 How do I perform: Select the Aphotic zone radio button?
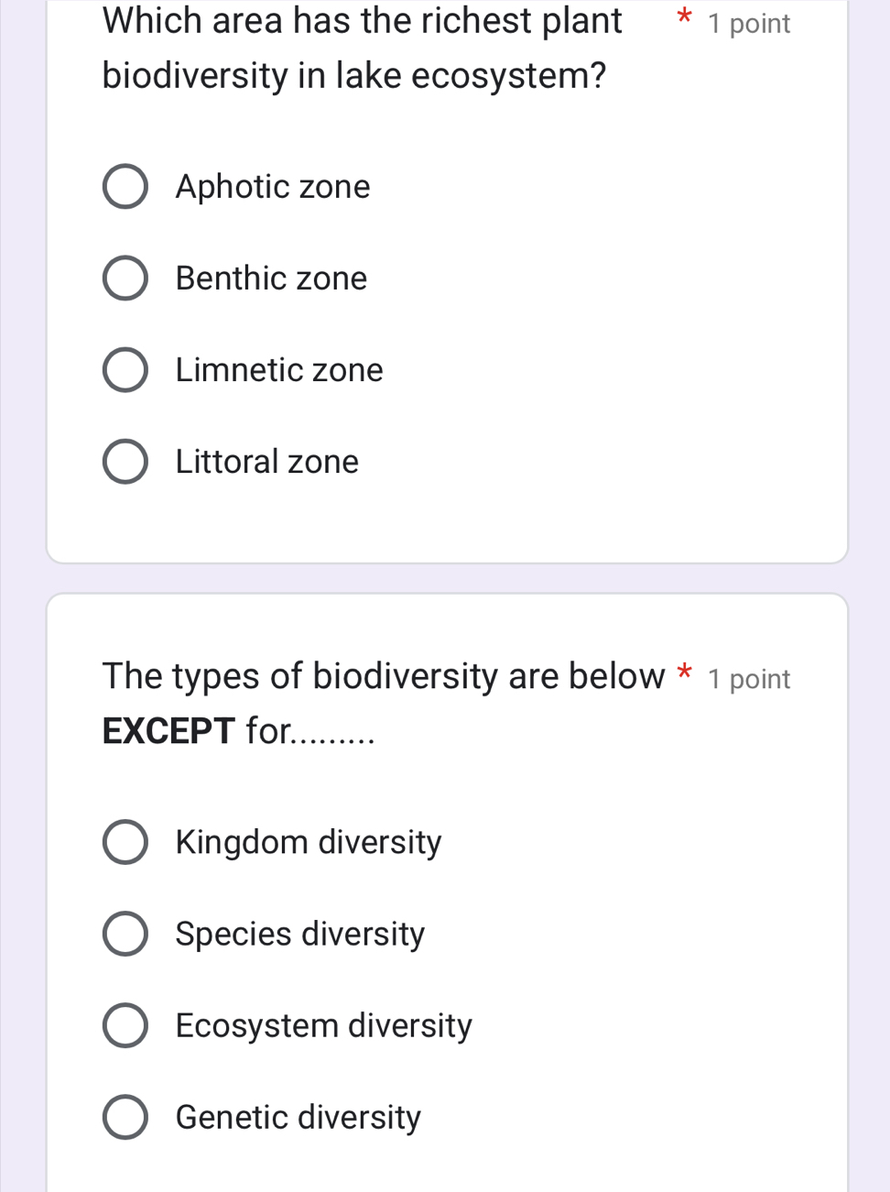pos(125,187)
